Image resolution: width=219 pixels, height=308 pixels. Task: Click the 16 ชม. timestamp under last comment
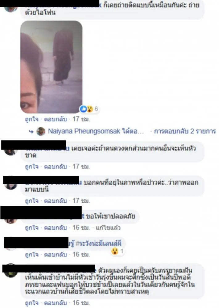click(81, 303)
